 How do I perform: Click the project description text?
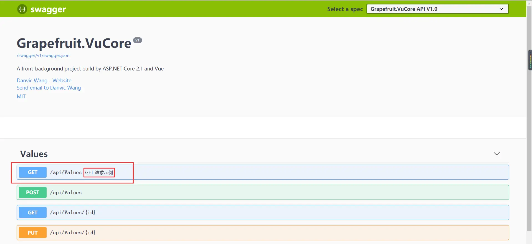[90, 69]
